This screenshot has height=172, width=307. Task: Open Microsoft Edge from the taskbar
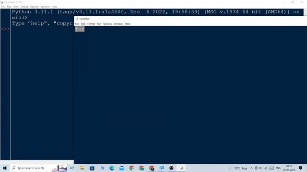click(x=112, y=168)
